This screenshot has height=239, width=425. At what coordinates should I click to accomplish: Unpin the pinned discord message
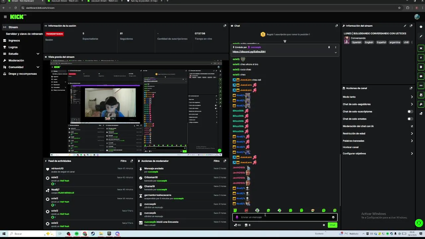click(x=329, y=47)
